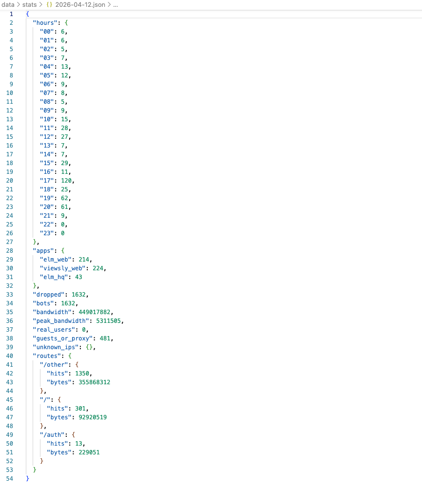Open the 'data' breadcrumb folder

coord(8,4)
